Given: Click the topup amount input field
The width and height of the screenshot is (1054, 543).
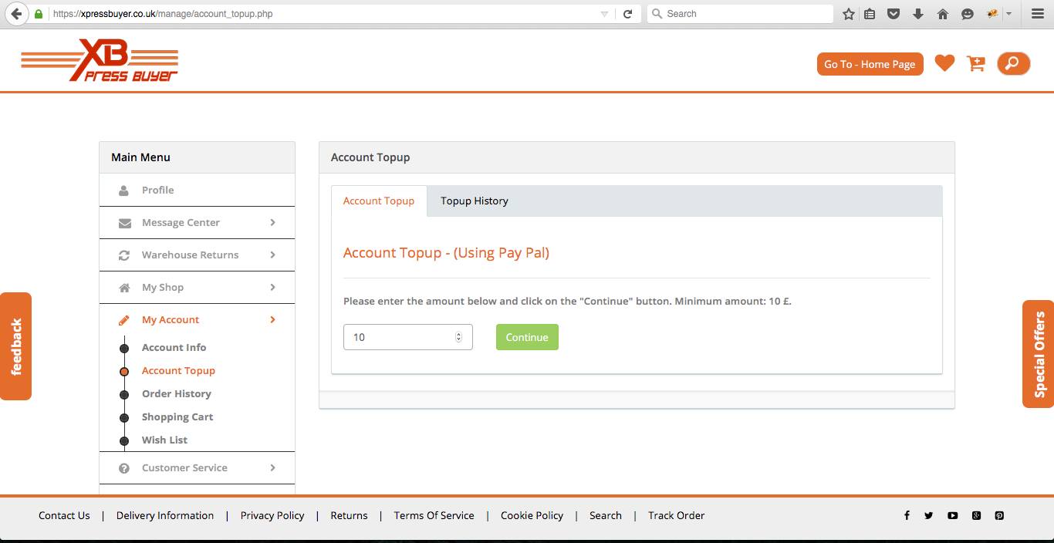Looking at the screenshot, I should click(x=397, y=337).
